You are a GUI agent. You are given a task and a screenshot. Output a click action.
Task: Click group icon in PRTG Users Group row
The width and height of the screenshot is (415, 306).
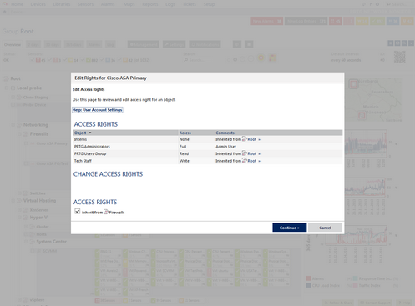245,153
